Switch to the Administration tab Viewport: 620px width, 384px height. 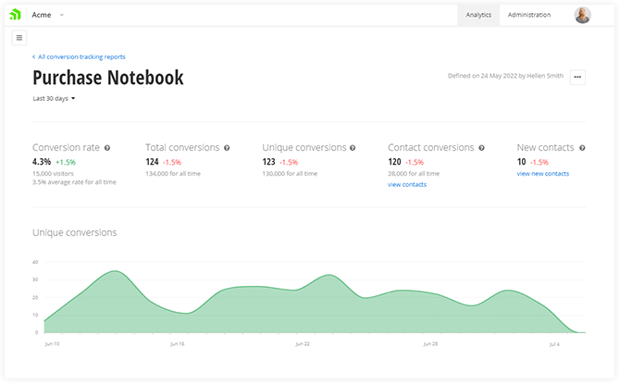529,15
